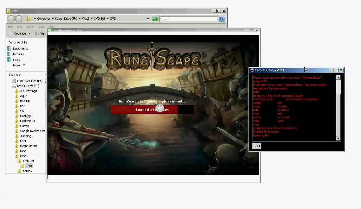
Task: Click the CMD Bot scrollbar up arrow
Action: (338, 78)
